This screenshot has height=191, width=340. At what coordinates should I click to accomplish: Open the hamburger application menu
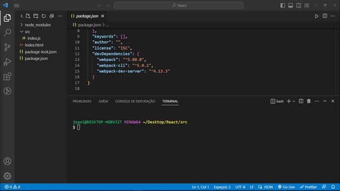tap(16, 5)
